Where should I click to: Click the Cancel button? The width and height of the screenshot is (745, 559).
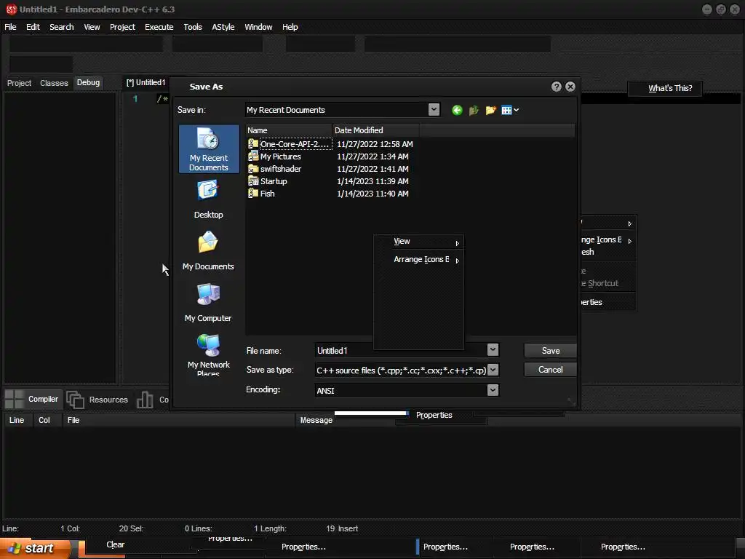coord(550,370)
